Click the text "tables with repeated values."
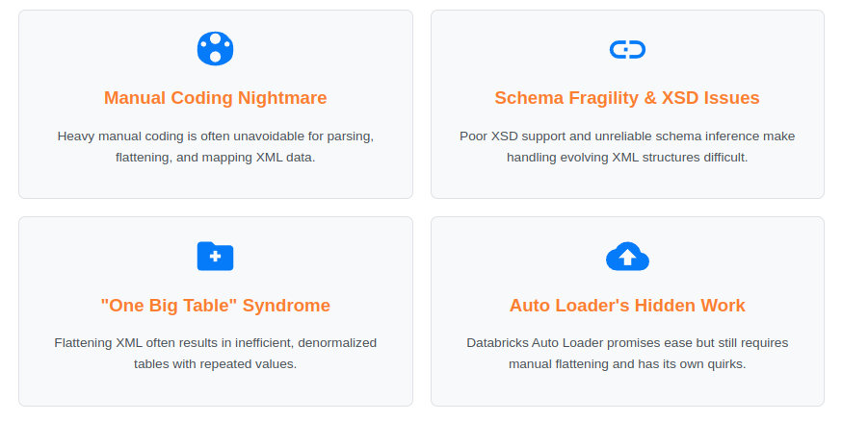842x421 pixels. coord(216,364)
